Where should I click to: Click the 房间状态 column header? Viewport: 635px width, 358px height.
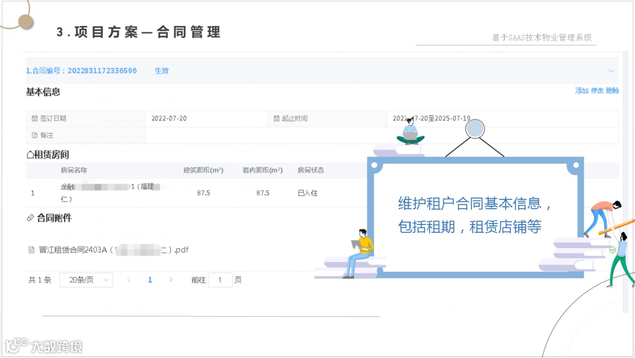coord(310,170)
